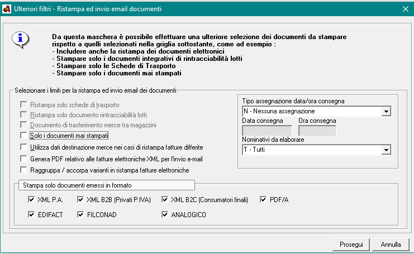This screenshot has width=414, height=254.
Task: Click the blue information icon
Action: click(x=21, y=39)
